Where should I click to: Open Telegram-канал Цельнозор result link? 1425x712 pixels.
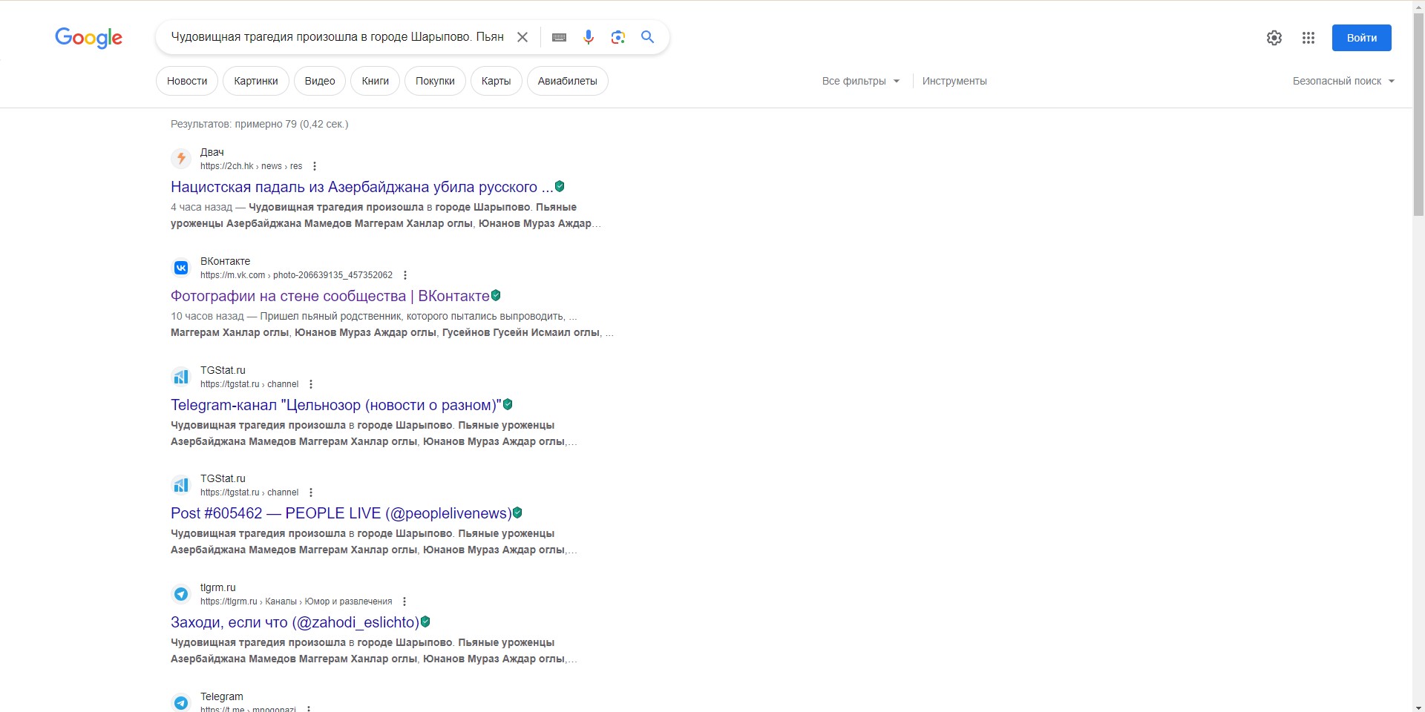point(336,405)
